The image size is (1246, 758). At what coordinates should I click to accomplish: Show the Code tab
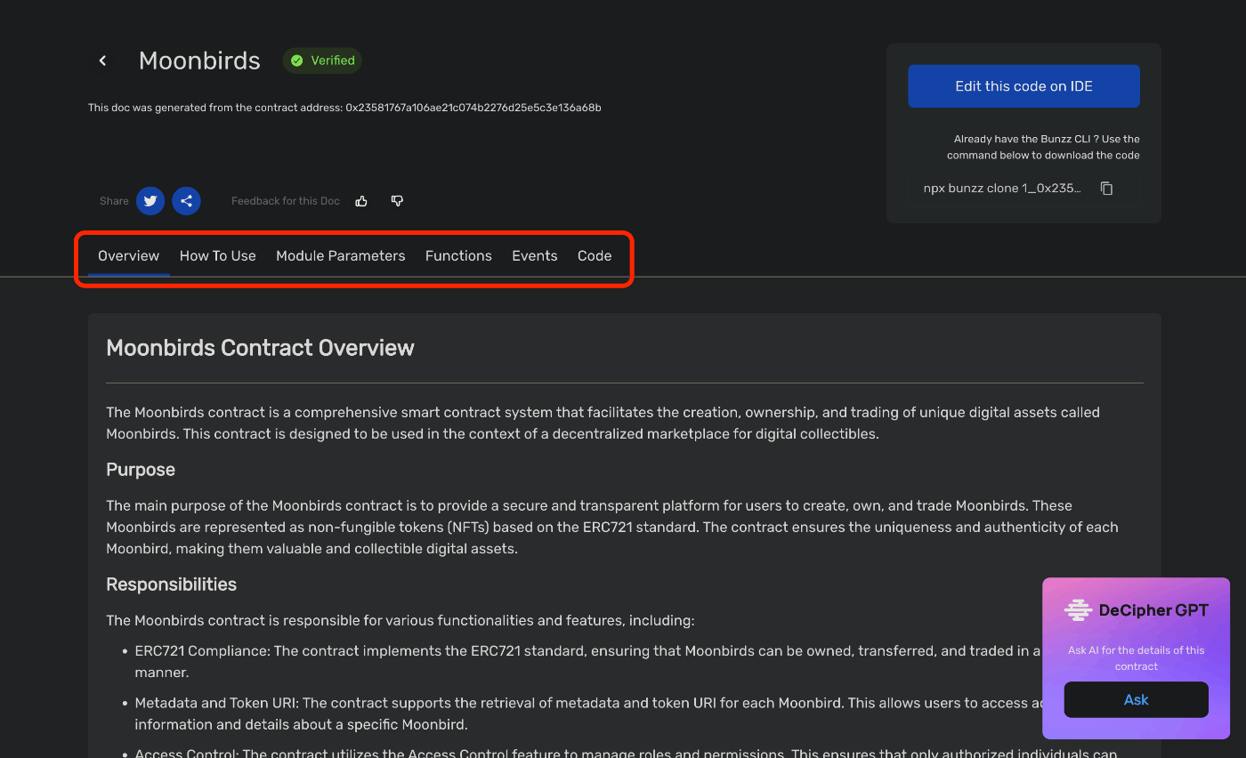click(x=595, y=256)
